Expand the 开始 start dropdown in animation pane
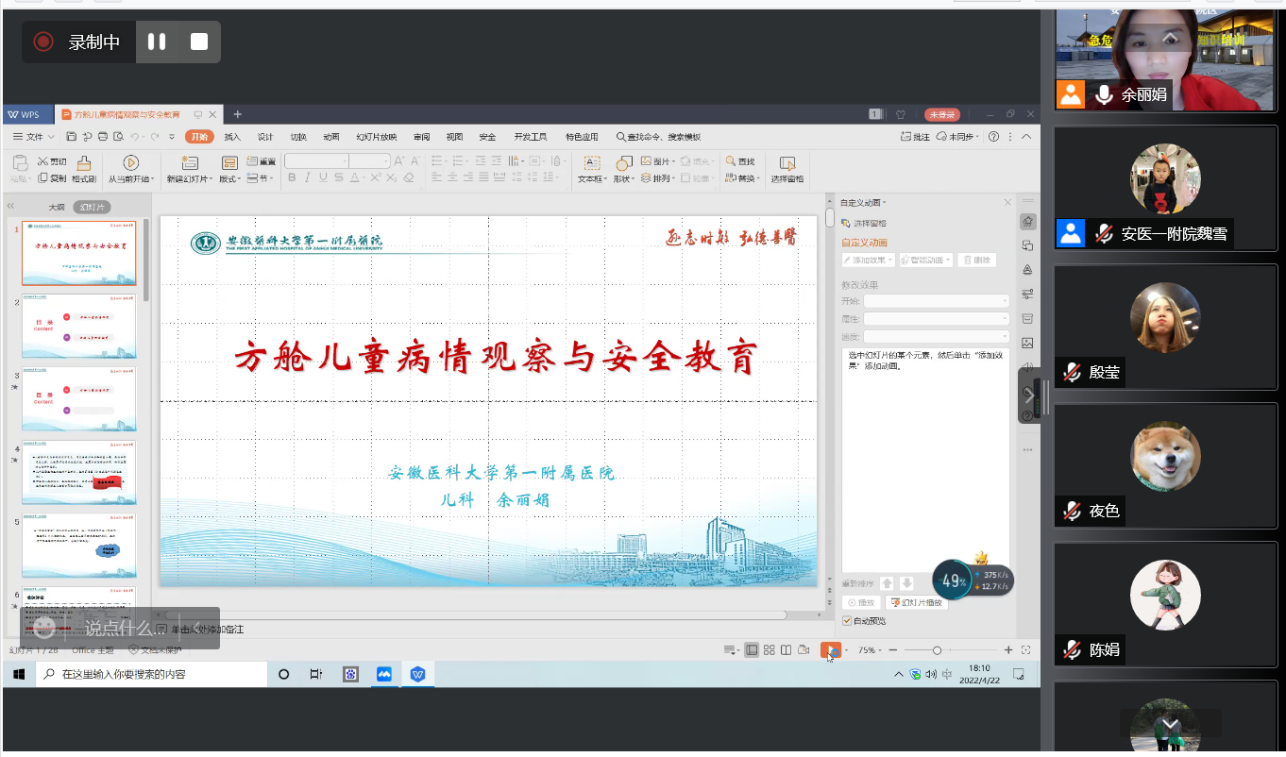The width and height of the screenshot is (1286, 757). click(936, 301)
